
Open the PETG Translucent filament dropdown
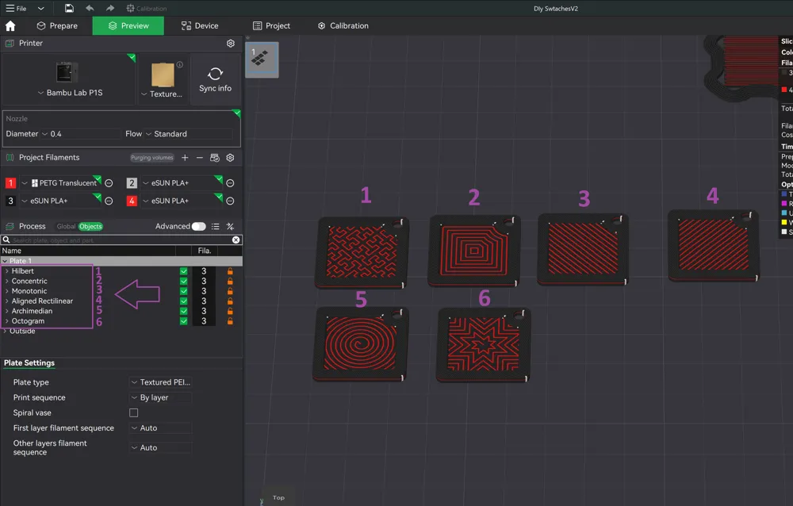(x=61, y=183)
